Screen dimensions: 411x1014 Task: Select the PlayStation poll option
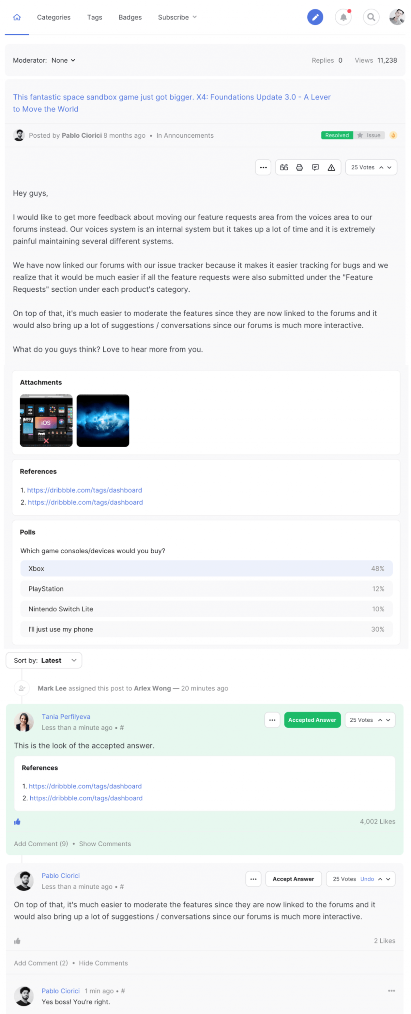206,589
